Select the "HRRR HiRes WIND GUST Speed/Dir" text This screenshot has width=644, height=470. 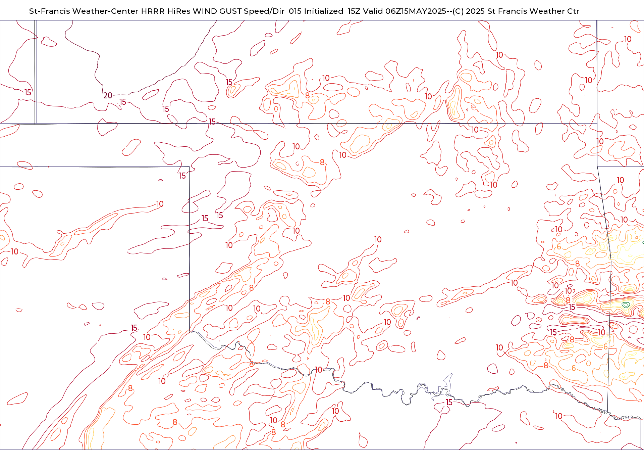pos(213,11)
